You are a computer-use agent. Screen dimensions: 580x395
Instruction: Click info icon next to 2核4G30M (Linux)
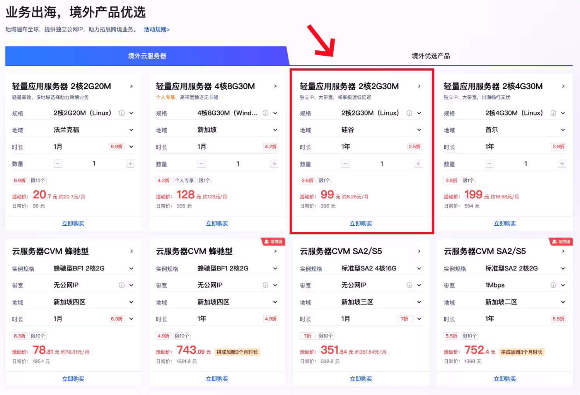click(553, 113)
